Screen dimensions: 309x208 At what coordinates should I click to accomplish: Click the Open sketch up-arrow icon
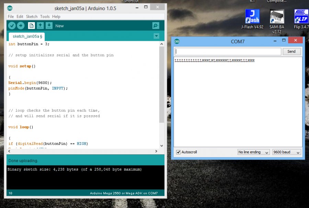[40, 26]
